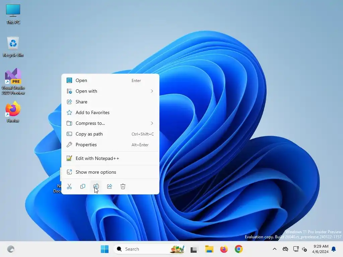Click the Notepad++ icon in menu
The image size is (343, 257).
[x=69, y=158]
